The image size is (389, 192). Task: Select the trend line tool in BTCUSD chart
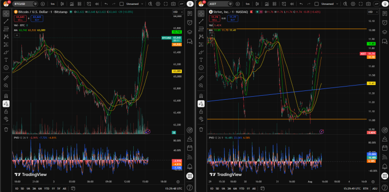click(x=6, y=21)
